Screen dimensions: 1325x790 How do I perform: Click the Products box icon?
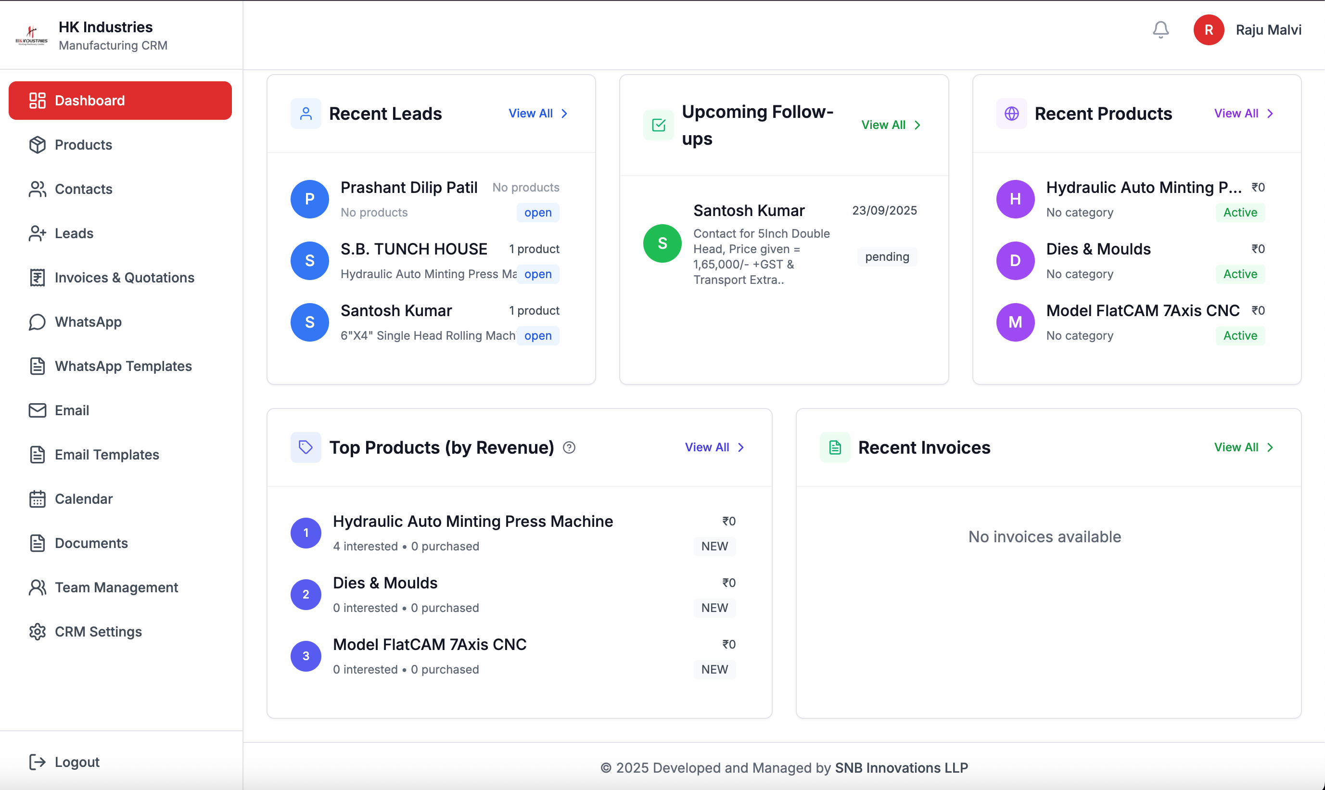click(37, 145)
